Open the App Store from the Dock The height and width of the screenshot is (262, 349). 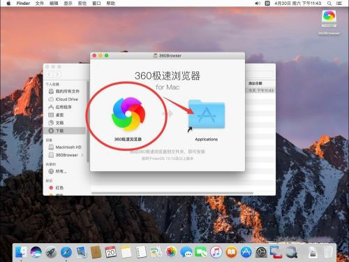[x=246, y=252]
